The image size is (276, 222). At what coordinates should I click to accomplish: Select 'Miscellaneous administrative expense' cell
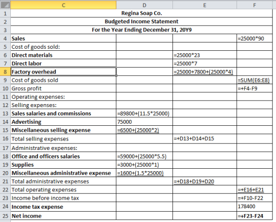64,173
